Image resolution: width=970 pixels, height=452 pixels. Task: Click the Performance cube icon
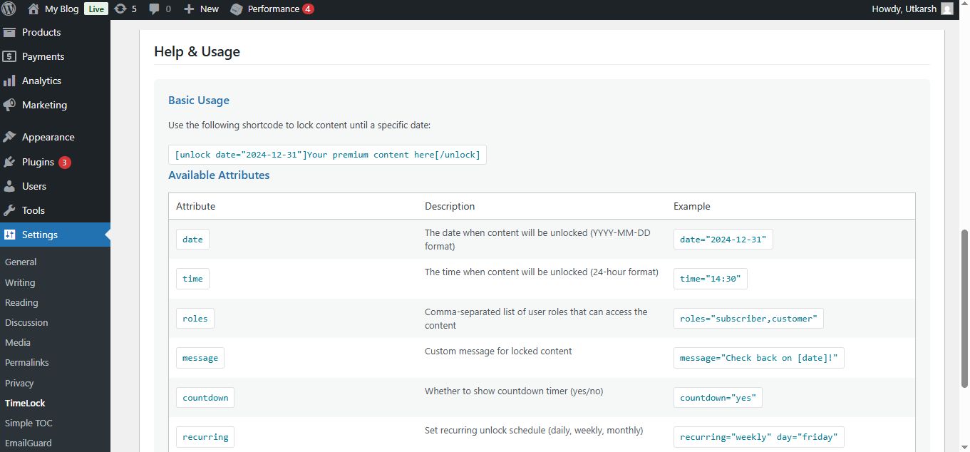click(x=237, y=9)
